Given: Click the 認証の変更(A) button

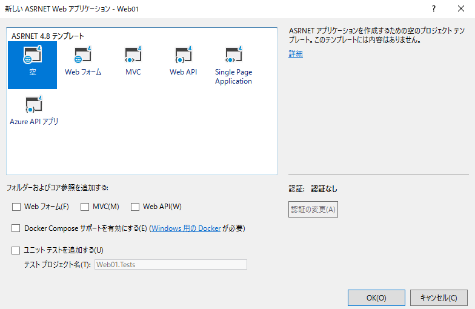Looking at the screenshot, I should click(313, 210).
